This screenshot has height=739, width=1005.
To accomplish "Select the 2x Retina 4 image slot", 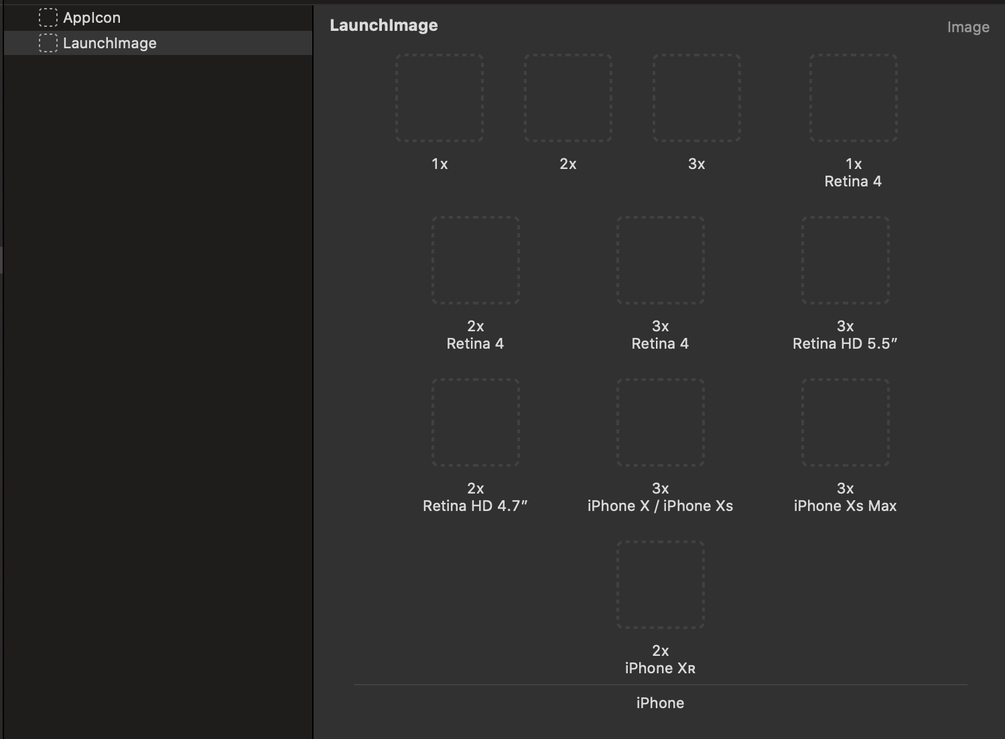I will [x=476, y=260].
